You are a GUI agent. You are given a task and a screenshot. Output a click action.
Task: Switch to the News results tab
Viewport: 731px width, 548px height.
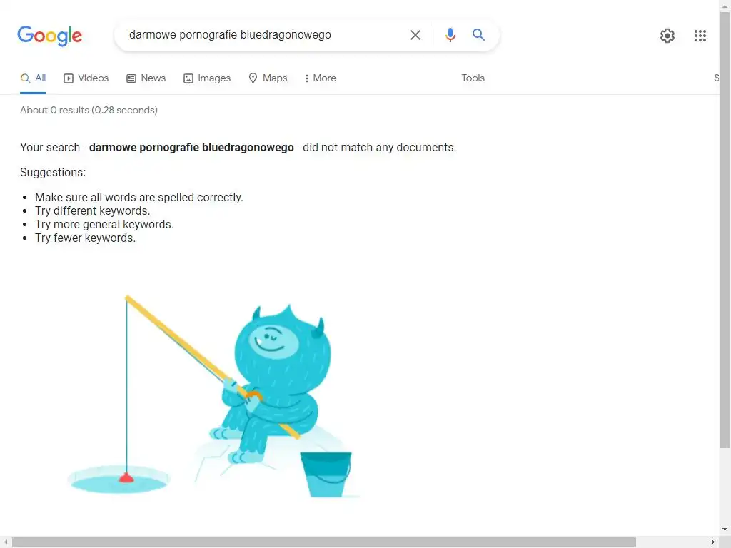point(146,78)
